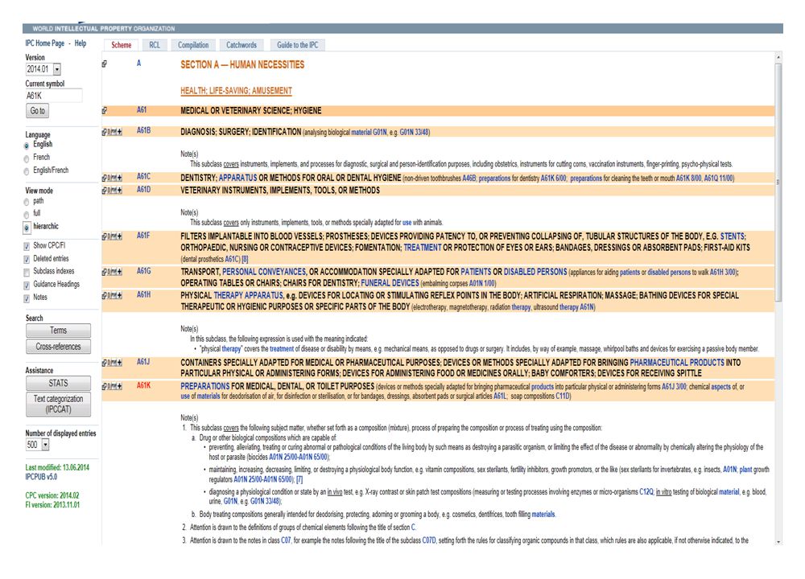Click the link icon in the A61J row

tap(104, 363)
